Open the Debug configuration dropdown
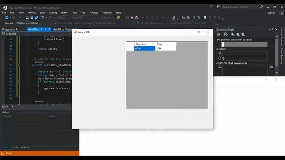This screenshot has width=285, height=160. [x=64, y=18]
